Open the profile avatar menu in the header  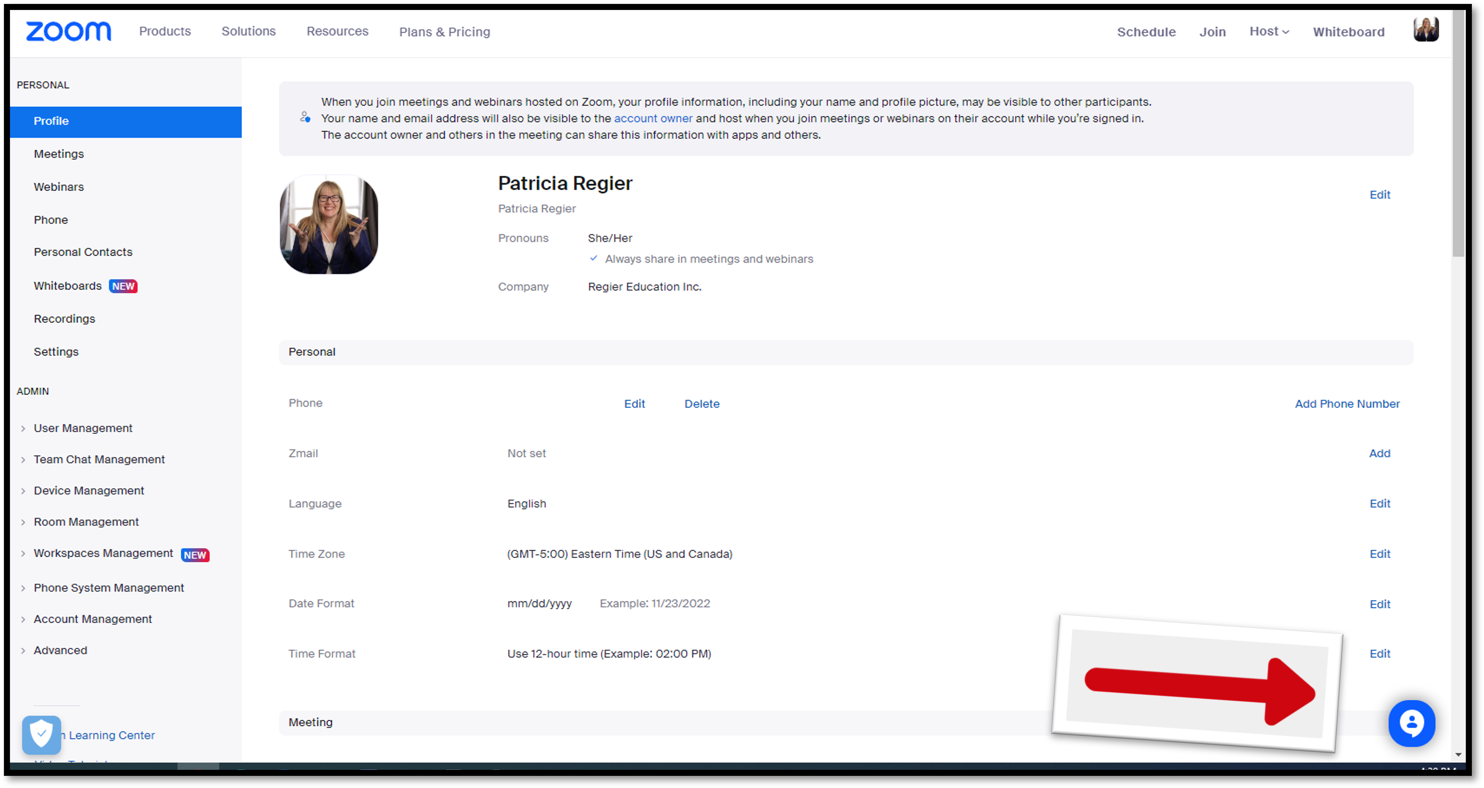pos(1425,30)
